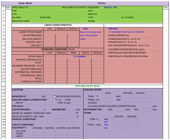The width and height of the screenshot is (170, 140).
Task: Click the Instrument Air MAX field
Action: point(121,110)
